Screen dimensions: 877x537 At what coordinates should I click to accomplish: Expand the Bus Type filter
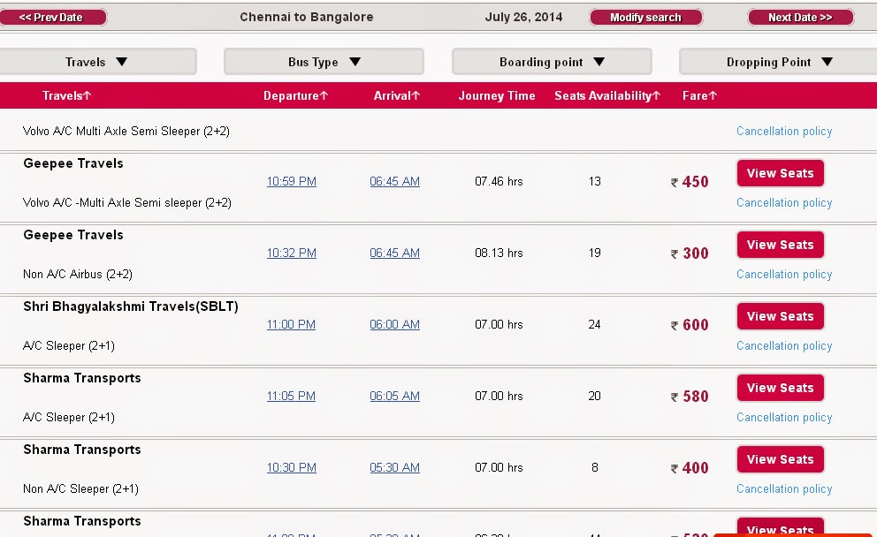point(324,61)
